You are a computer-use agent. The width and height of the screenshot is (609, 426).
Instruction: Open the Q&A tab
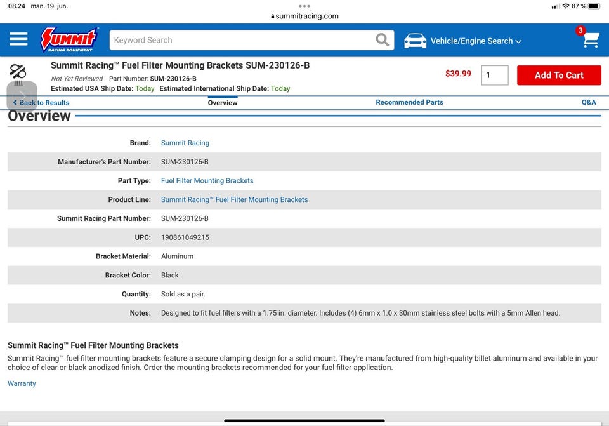tap(589, 102)
